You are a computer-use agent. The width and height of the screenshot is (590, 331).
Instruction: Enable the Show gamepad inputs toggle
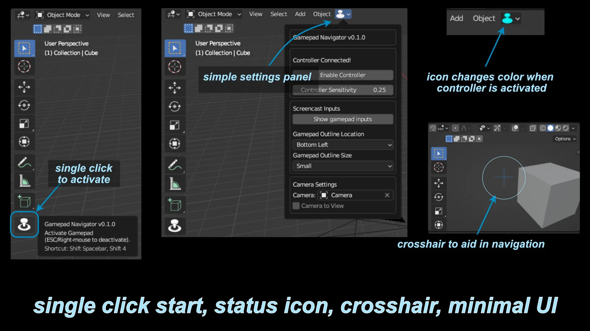pyautogui.click(x=342, y=119)
